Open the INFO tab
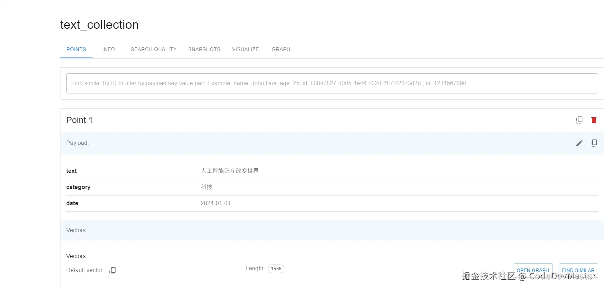 109,49
